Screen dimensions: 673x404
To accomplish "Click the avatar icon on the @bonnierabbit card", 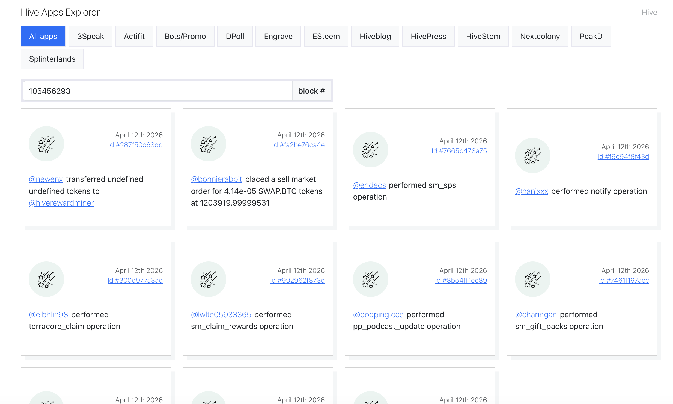I will 209,144.
